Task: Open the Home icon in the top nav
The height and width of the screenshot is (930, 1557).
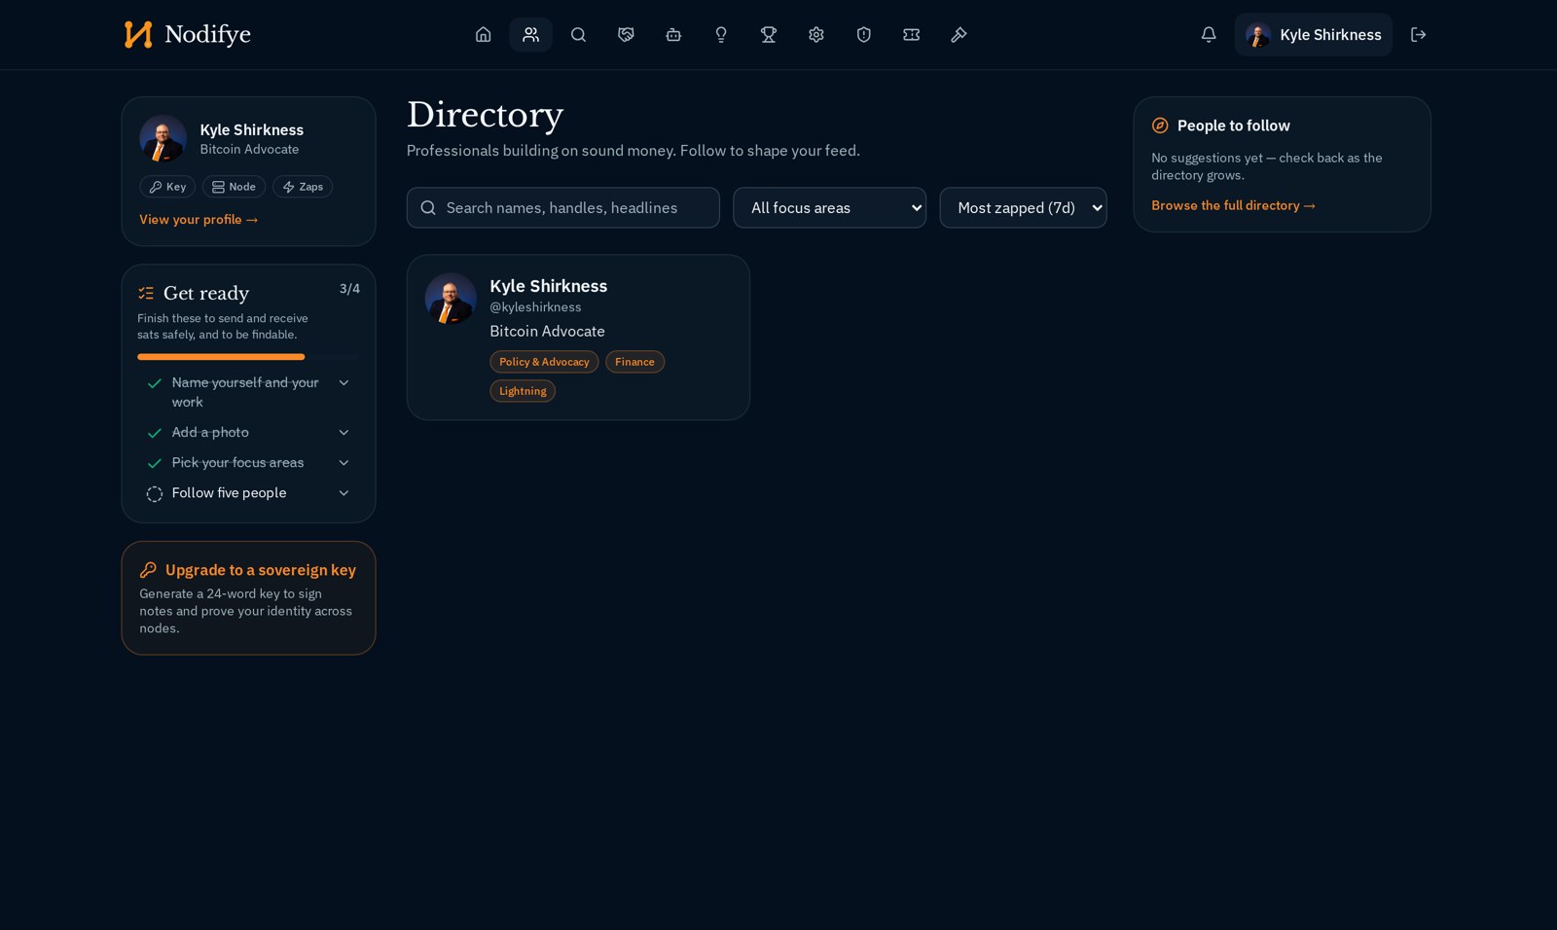Action: 483,35
